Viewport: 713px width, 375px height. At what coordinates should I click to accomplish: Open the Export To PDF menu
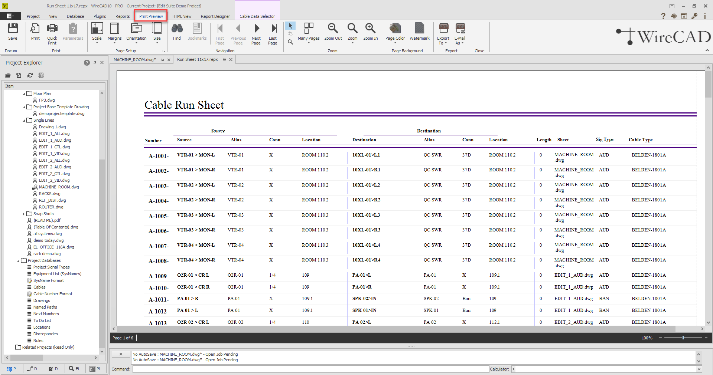pyautogui.click(x=443, y=33)
